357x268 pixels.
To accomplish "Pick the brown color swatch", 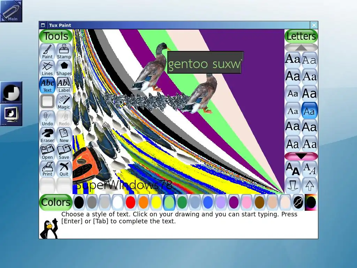I will 259,202.
